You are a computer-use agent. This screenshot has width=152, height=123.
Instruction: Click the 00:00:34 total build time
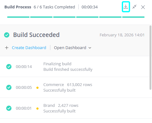pos(90,7)
